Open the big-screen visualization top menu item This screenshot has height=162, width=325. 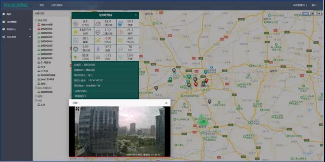point(57,5)
